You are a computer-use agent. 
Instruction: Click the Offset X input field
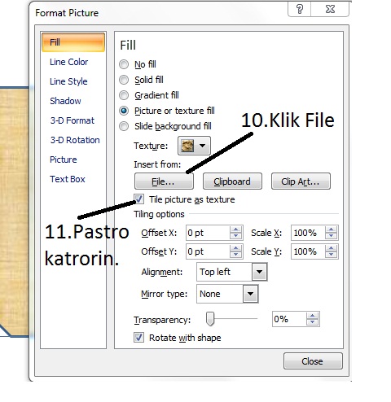click(x=208, y=233)
